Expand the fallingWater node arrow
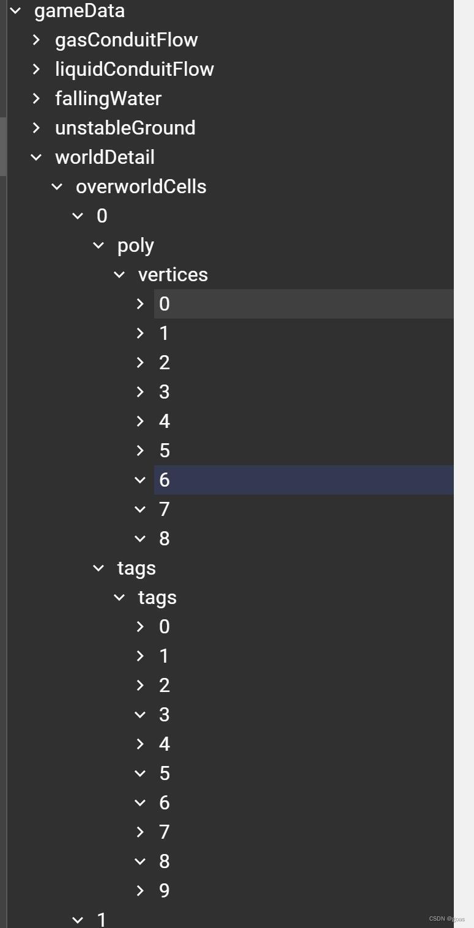 tap(36, 98)
